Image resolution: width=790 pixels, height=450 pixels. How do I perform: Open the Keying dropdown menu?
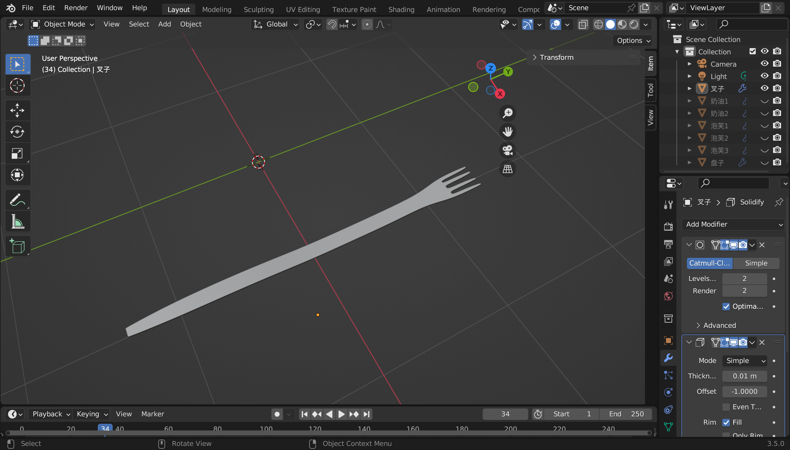coord(91,414)
